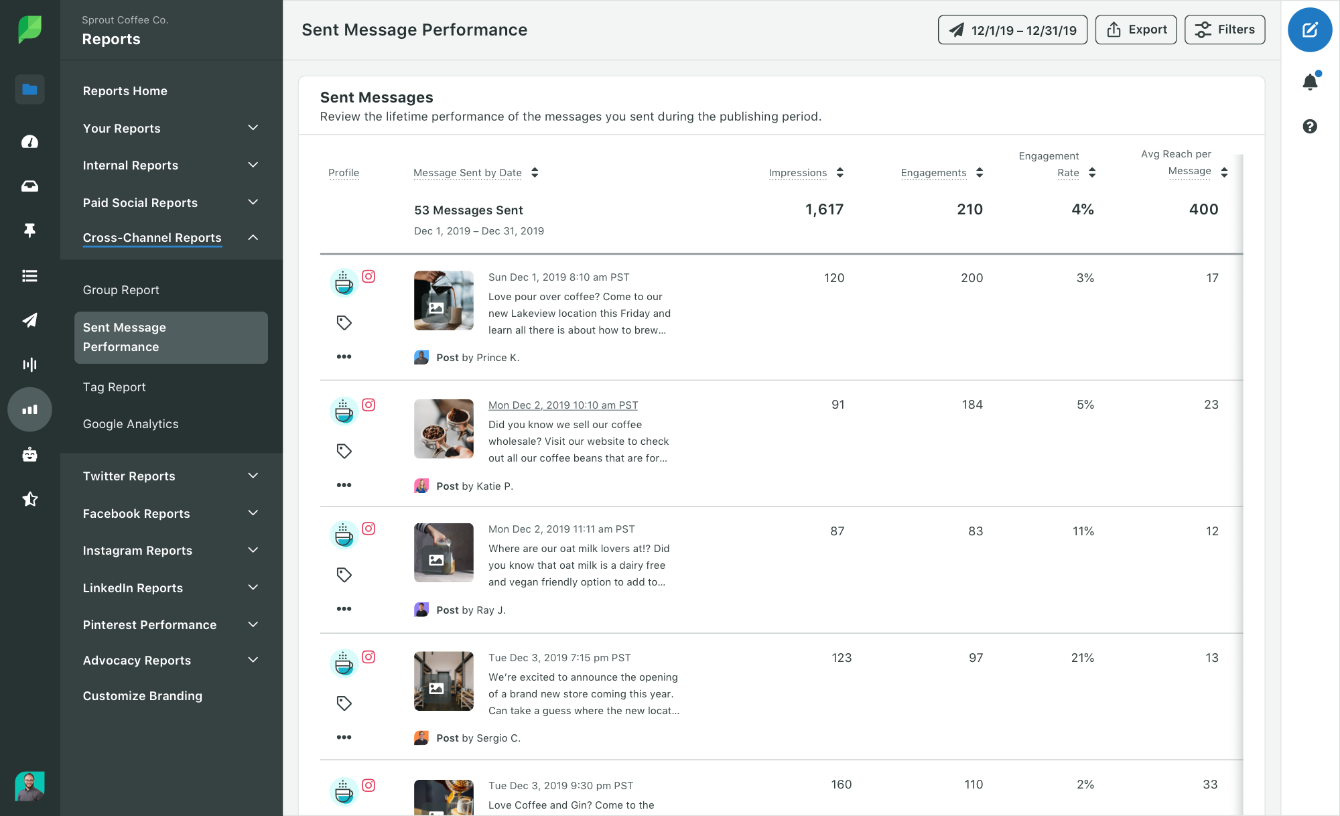Click the tag icon below Dec 1 post
Image resolution: width=1340 pixels, height=816 pixels.
coord(344,322)
